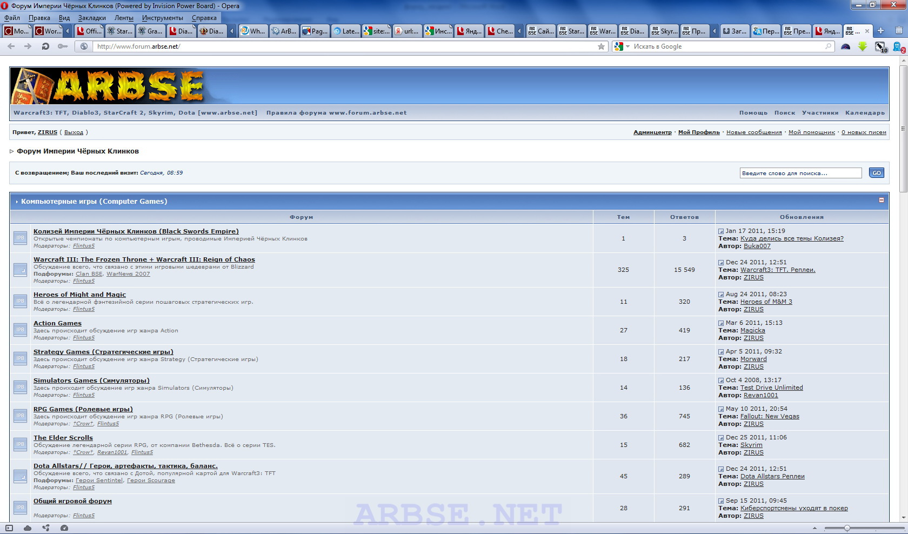Go forward with the browser forward arrow
Image resolution: width=908 pixels, height=534 pixels.
[x=28, y=46]
